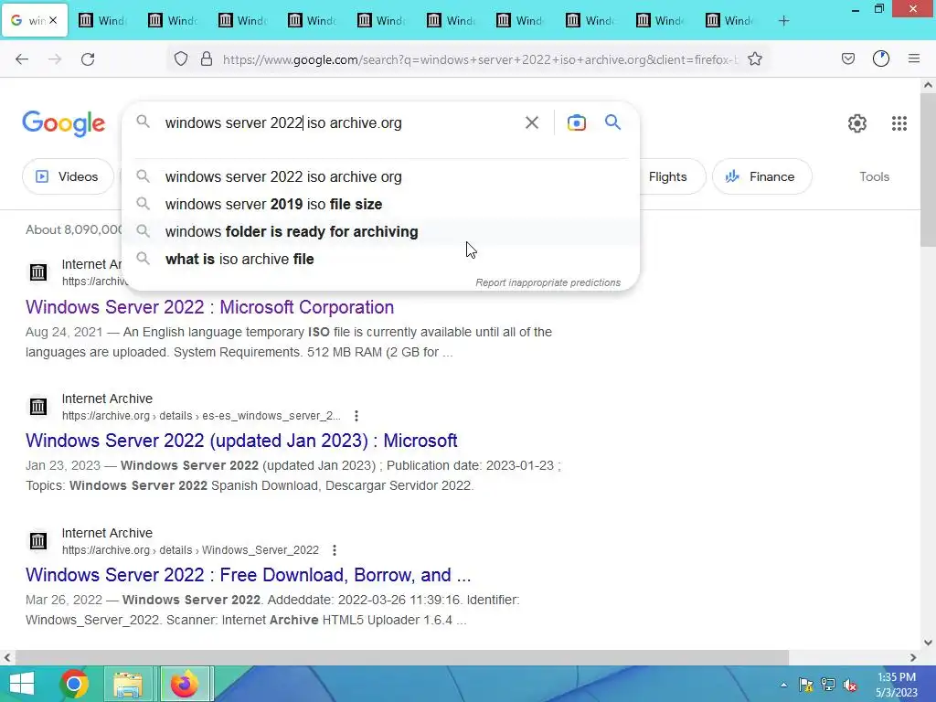This screenshot has height=702, width=936.
Task: Open options for the Windows_Server_2022 result
Action: pos(335,550)
